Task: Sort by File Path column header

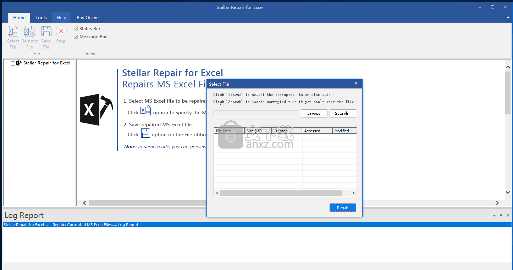Action: point(230,131)
